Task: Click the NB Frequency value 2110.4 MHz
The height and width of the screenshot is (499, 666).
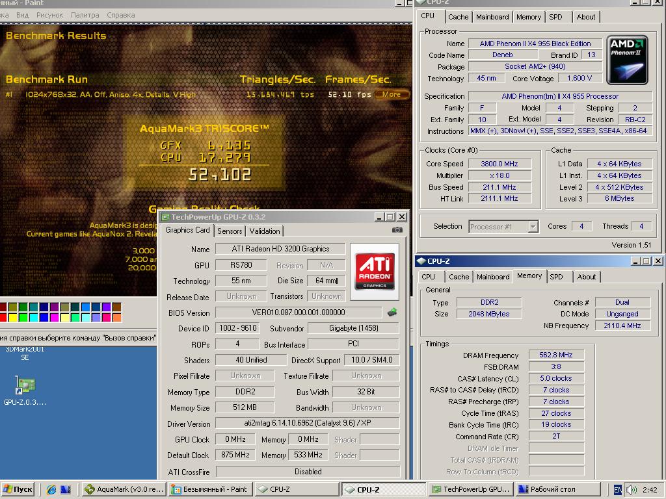Action: [622, 326]
